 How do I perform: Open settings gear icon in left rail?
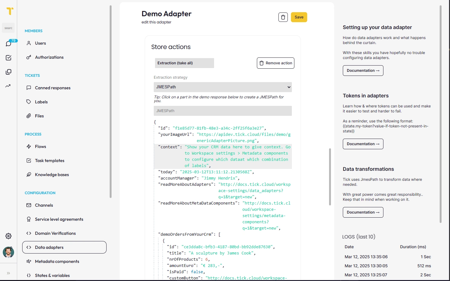[8, 236]
